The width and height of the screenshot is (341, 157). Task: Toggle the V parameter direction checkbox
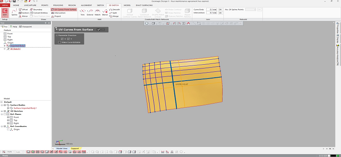coord(68,39)
